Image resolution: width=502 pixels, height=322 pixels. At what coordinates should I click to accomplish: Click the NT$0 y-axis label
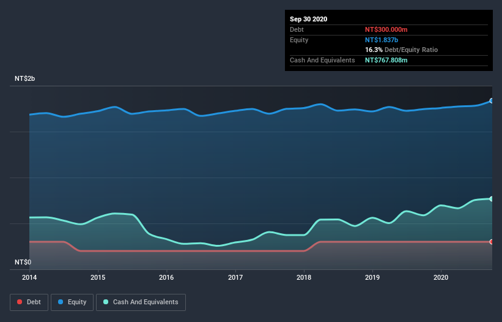point(23,262)
